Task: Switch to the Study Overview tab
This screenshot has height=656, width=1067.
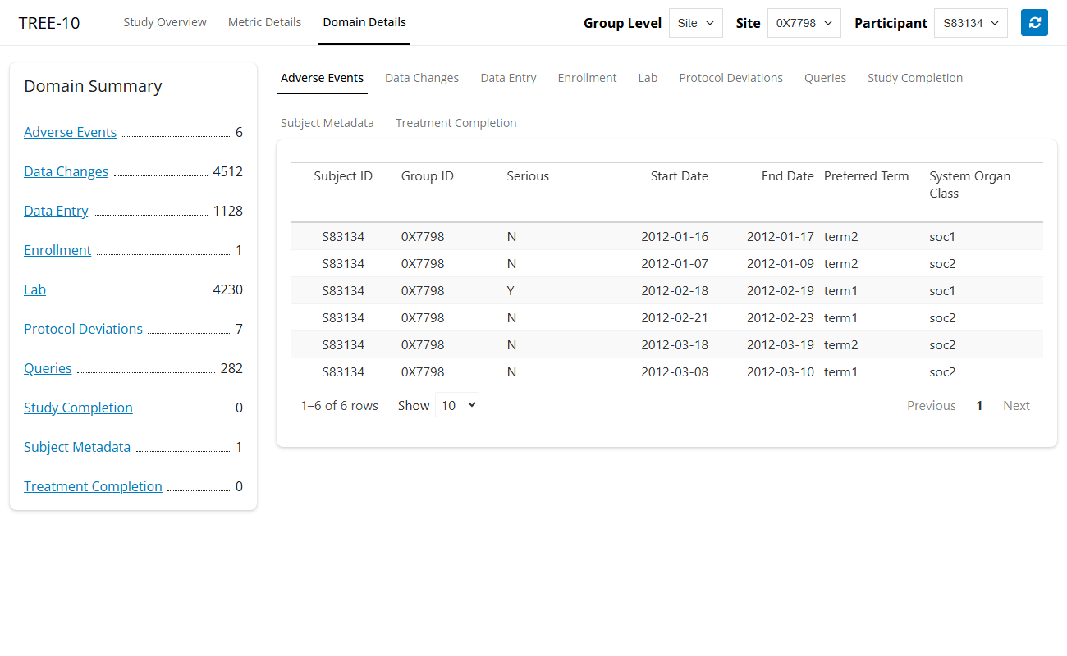Action: (x=165, y=22)
